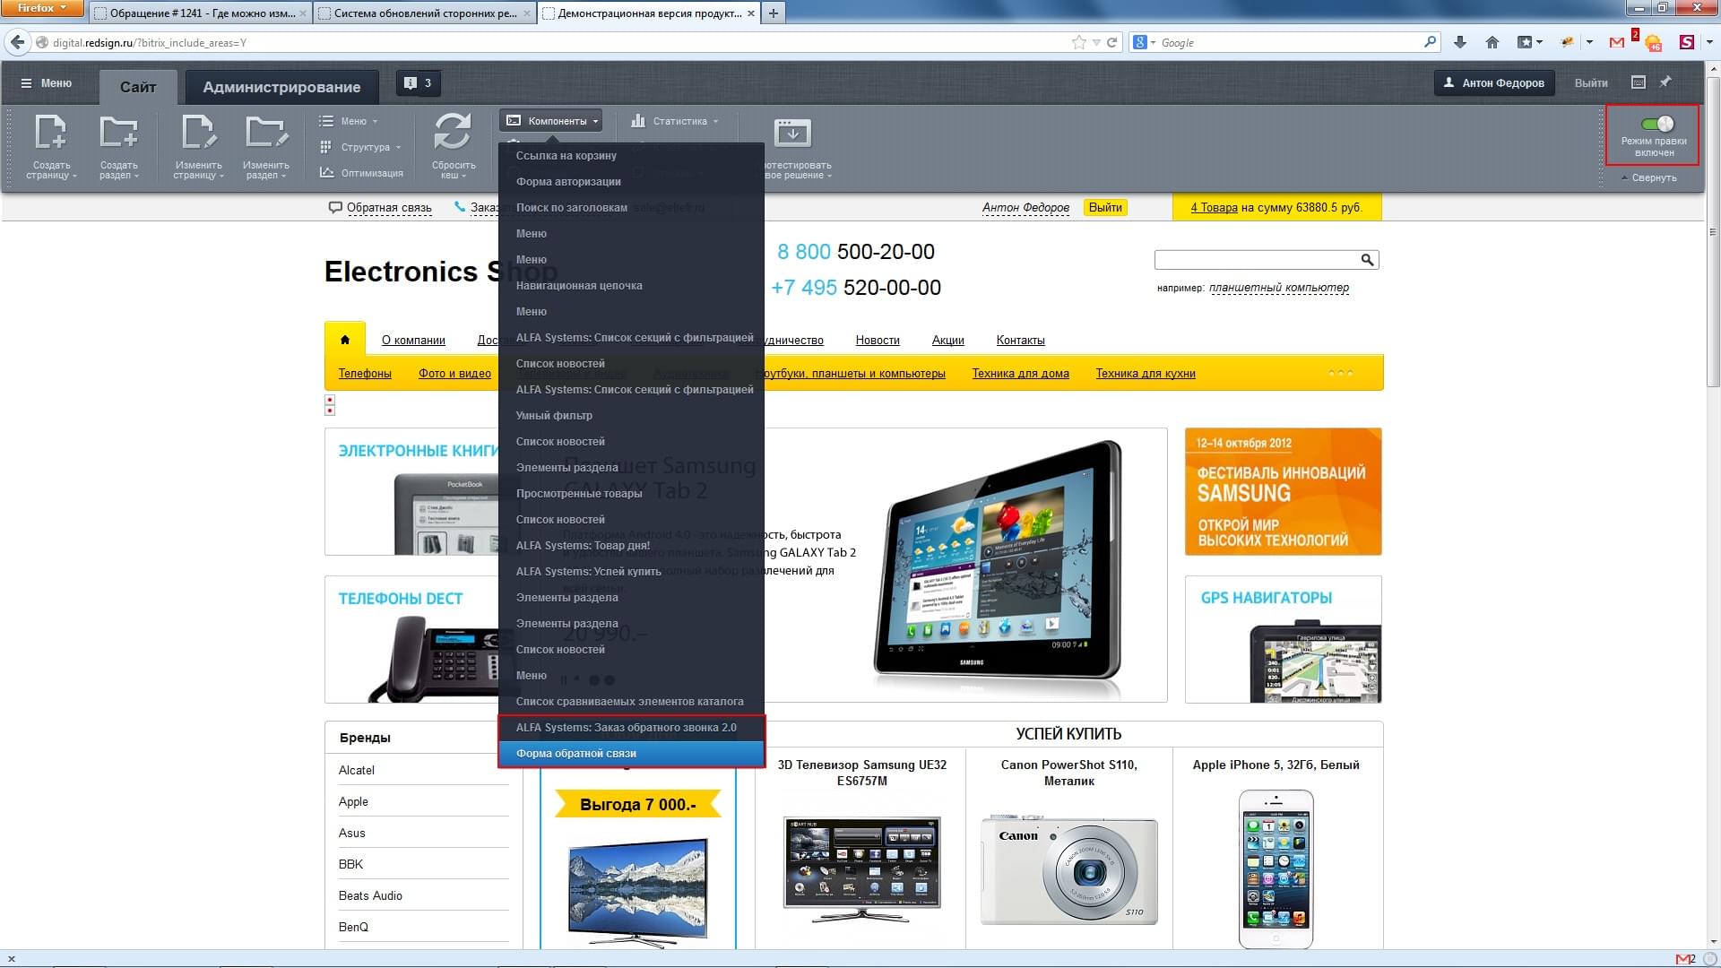This screenshot has height=968, width=1721.
Task: Click the pin icon to fix the panel
Action: click(x=1665, y=82)
